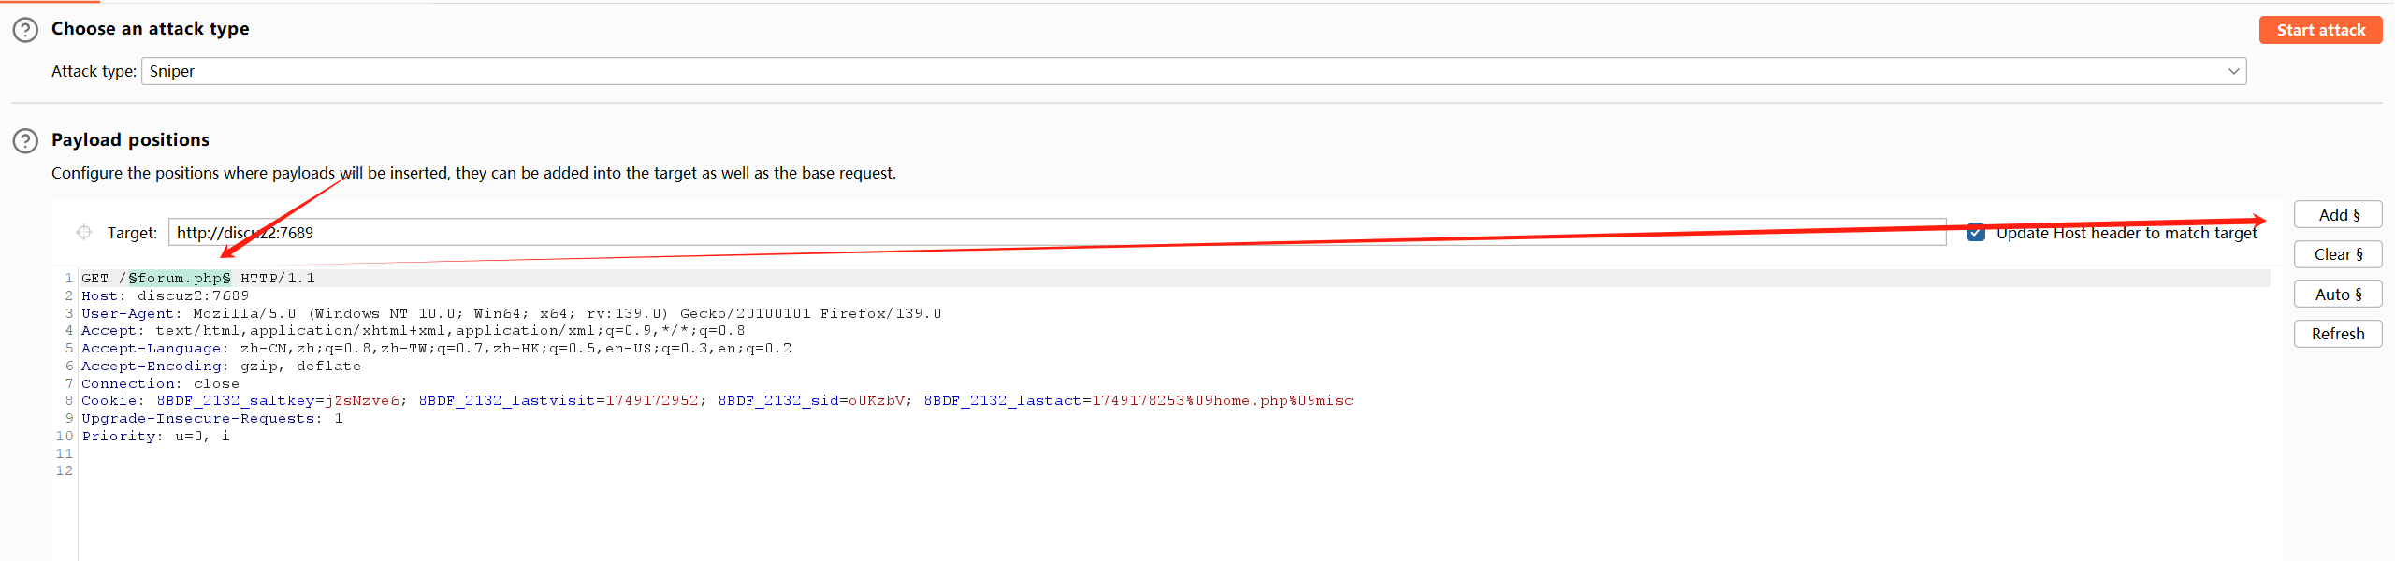This screenshot has height=561, width=2395.
Task: Click the GET method in request line
Action: click(95, 279)
